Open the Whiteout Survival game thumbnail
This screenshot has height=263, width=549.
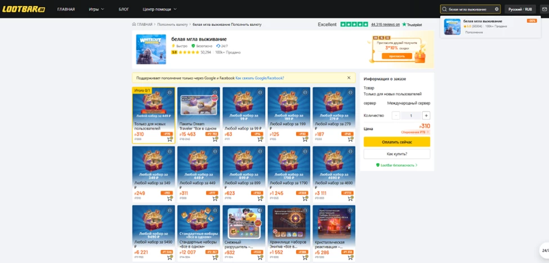(x=151, y=49)
